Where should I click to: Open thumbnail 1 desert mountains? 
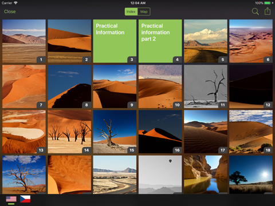(x=24, y=41)
